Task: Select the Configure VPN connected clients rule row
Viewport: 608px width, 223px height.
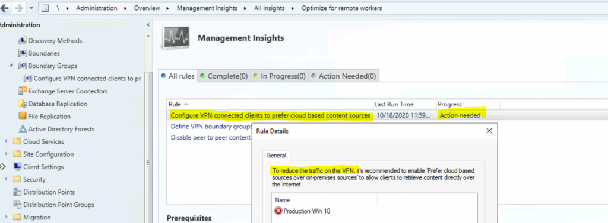Action: (x=388, y=115)
